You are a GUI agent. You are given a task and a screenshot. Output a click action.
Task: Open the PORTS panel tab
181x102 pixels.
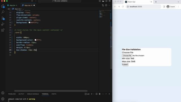click(x=54, y=94)
